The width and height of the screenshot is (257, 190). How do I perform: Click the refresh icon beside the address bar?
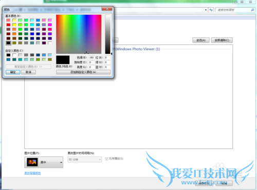click(x=211, y=10)
